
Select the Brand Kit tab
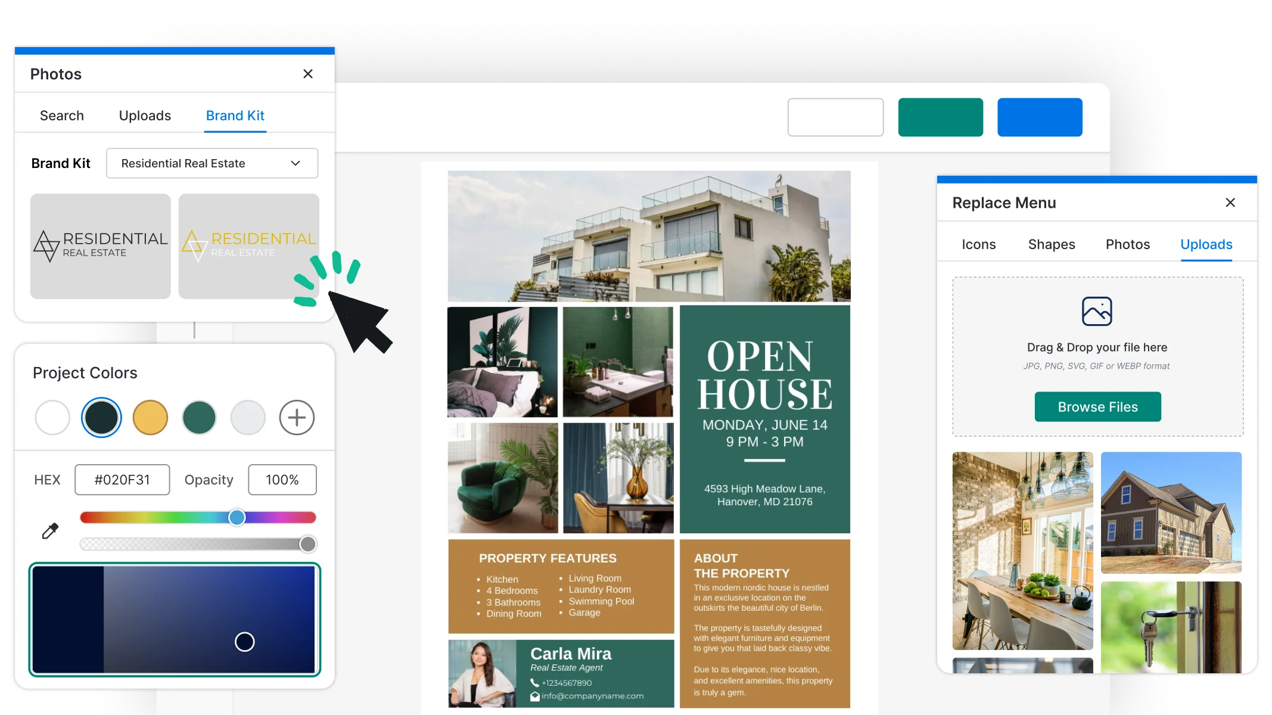235,116
